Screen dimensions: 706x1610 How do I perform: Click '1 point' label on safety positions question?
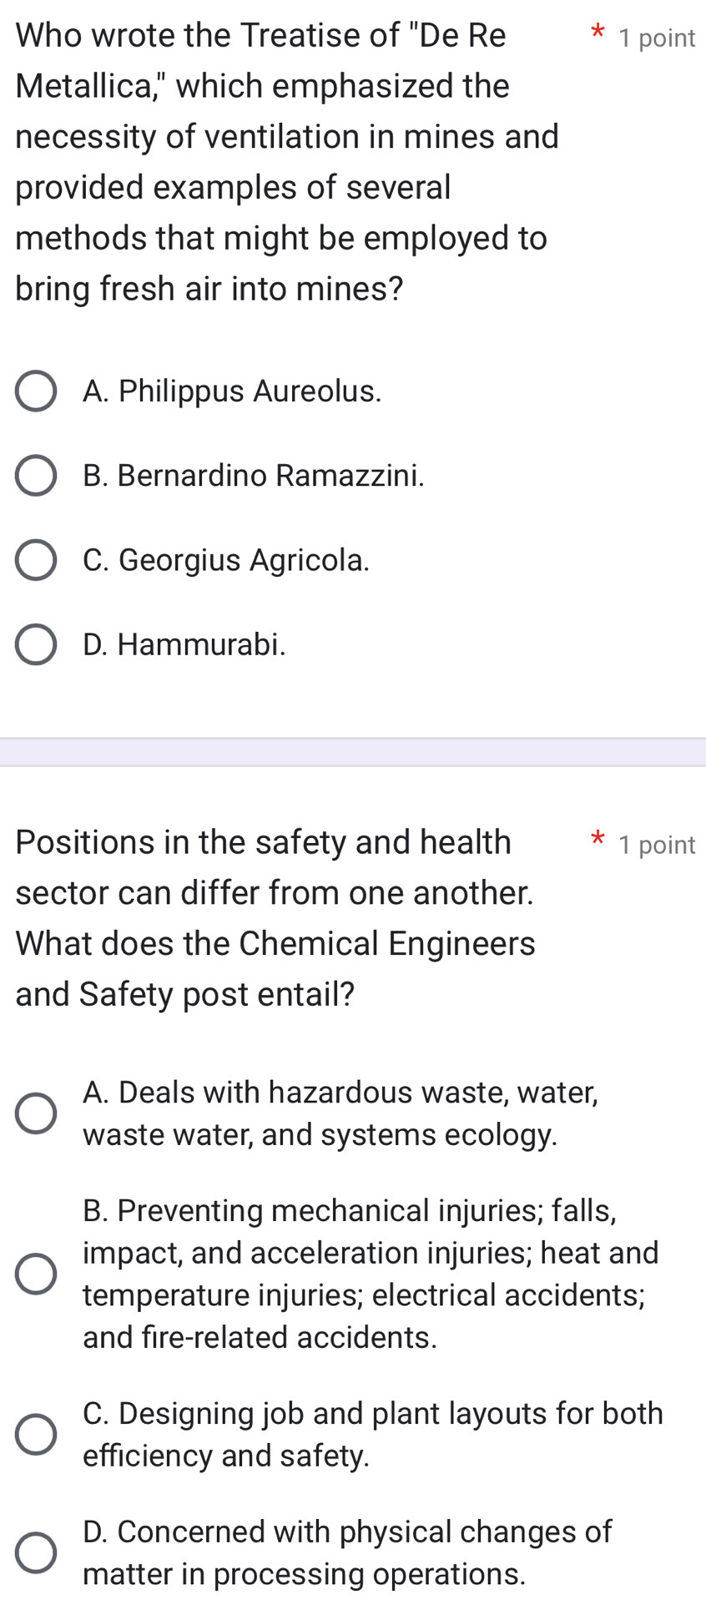tap(657, 845)
